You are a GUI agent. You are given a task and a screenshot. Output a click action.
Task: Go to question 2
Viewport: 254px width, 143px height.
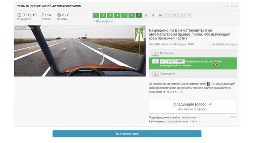point(103,15)
